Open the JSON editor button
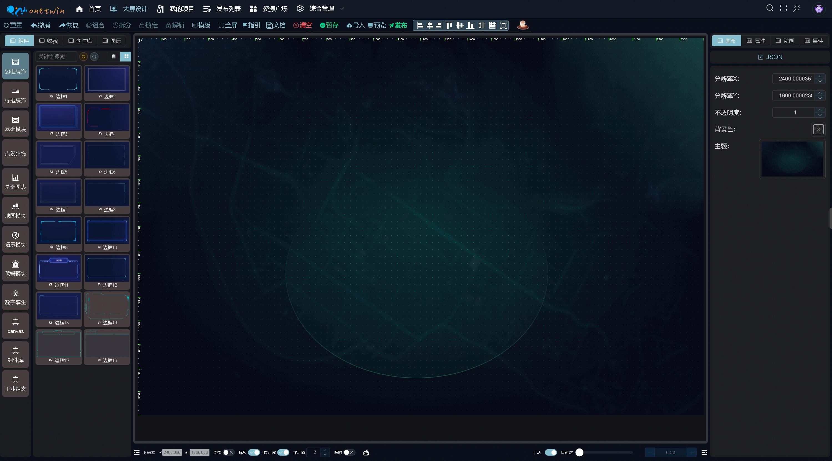 tap(770, 57)
